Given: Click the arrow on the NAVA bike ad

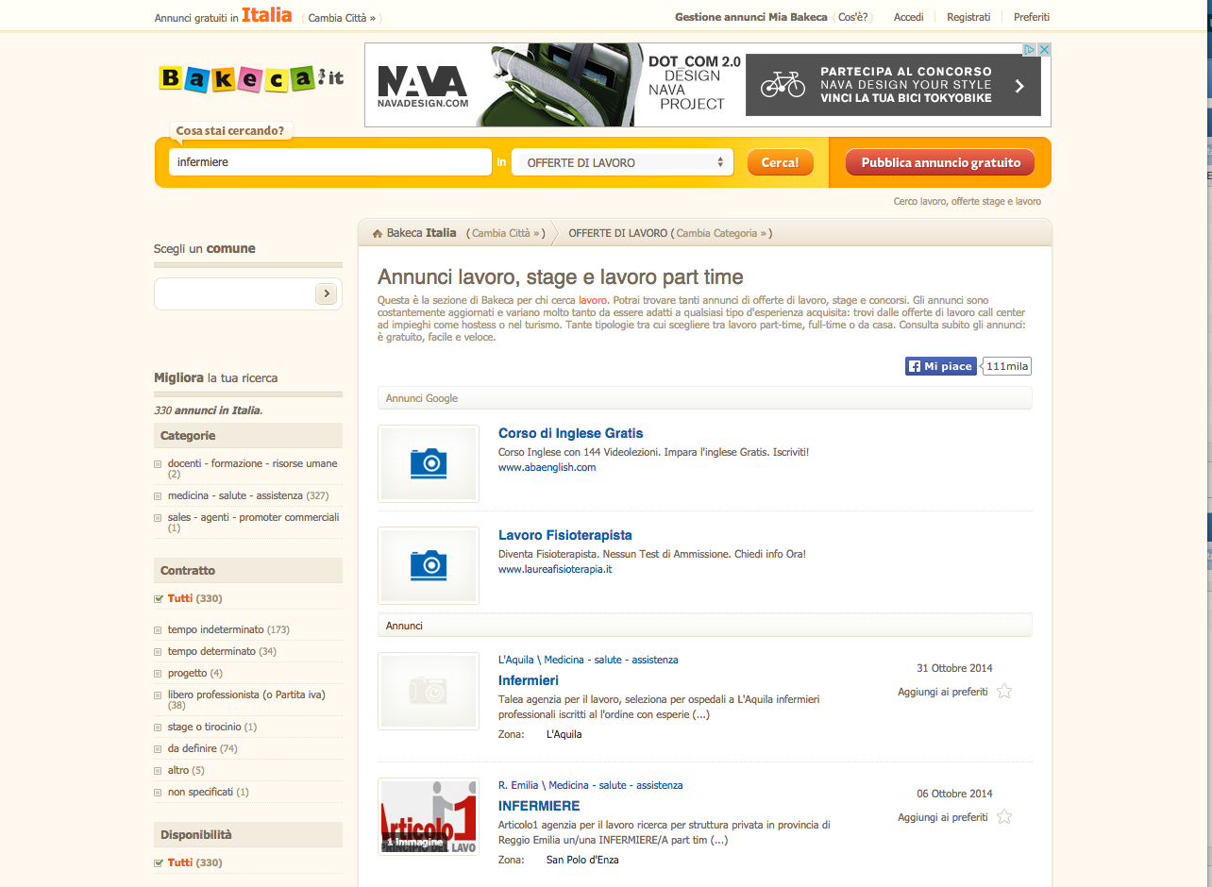Looking at the screenshot, I should click(x=1018, y=84).
